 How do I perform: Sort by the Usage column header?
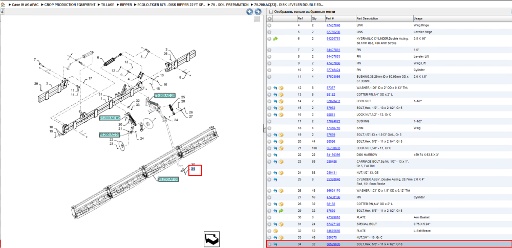click(462, 18)
